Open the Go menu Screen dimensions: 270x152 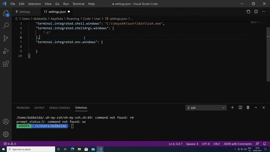(x=57, y=4)
